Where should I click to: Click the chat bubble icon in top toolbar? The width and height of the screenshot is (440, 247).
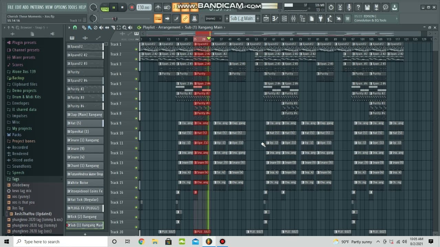[x=386, y=7]
